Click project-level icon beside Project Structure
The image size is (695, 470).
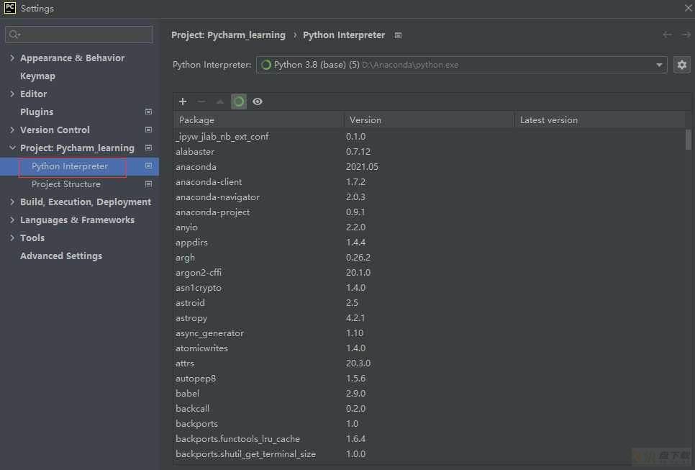pos(148,184)
